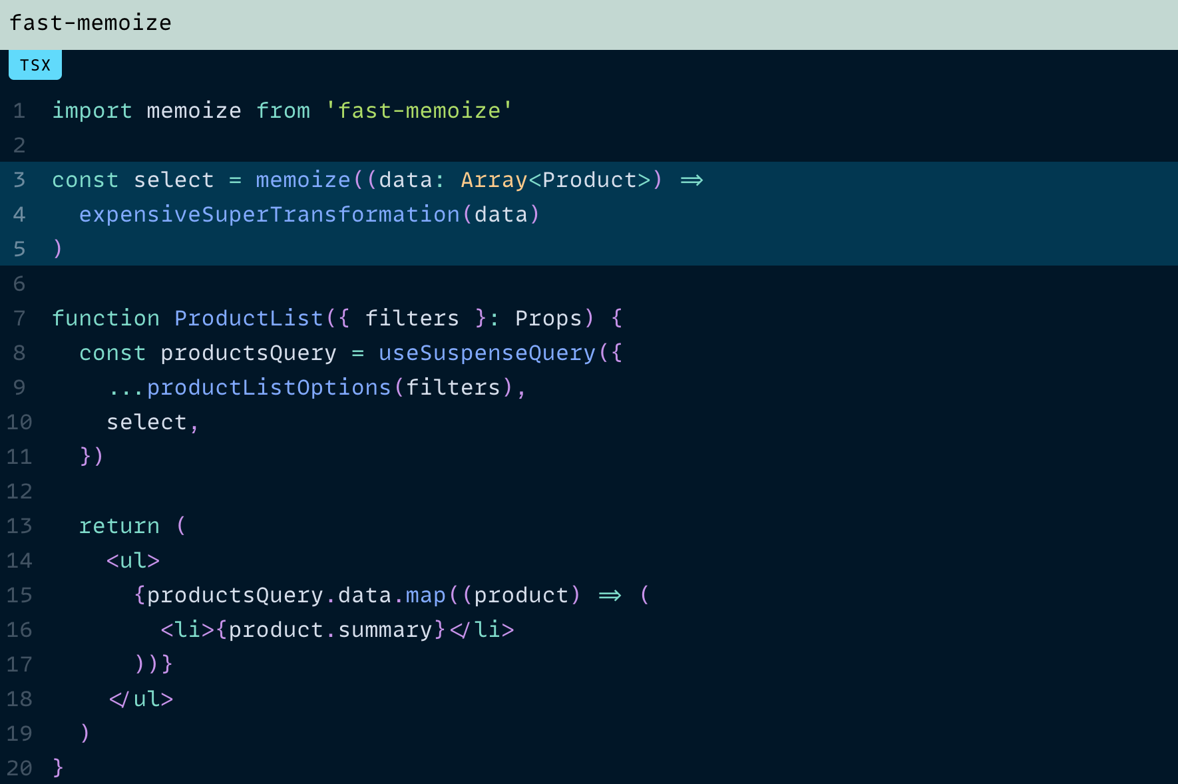
Task: Click line number 3 in gutter
Action: tap(19, 180)
